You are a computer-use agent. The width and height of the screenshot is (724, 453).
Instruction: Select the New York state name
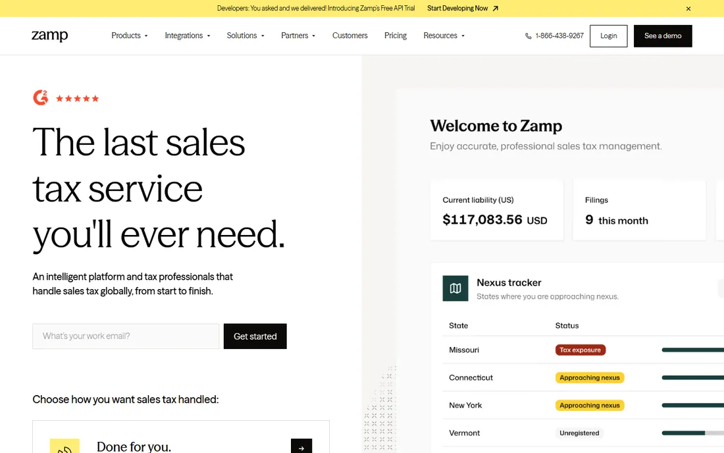pyautogui.click(x=465, y=406)
